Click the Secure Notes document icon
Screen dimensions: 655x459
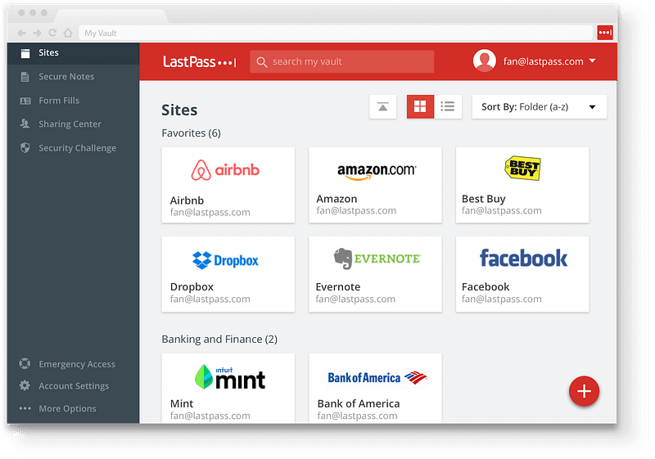click(x=25, y=77)
